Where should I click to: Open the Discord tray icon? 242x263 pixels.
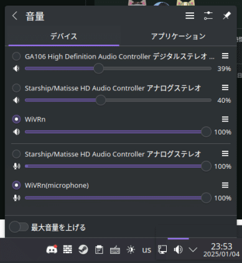point(52,249)
